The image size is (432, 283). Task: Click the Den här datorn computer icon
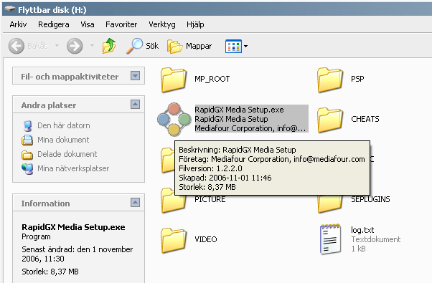[x=27, y=125]
